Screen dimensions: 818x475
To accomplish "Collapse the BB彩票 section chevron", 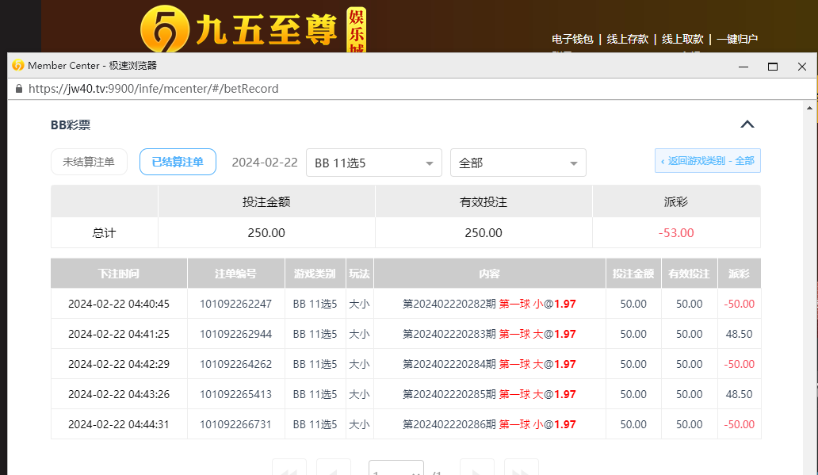I will 747,124.
